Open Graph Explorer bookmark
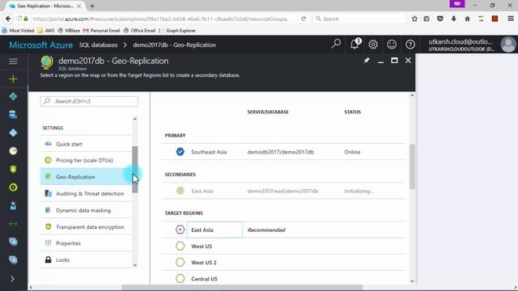 [177, 31]
